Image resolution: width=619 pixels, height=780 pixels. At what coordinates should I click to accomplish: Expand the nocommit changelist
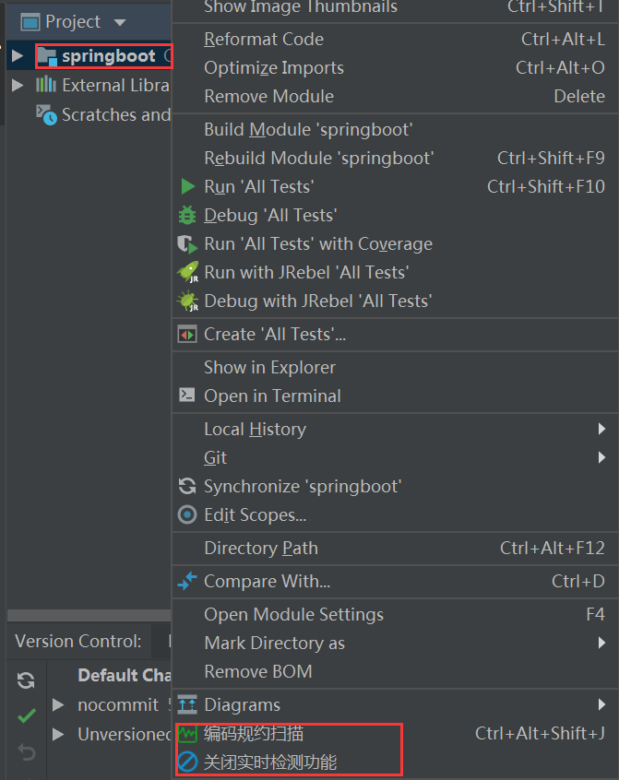58,704
